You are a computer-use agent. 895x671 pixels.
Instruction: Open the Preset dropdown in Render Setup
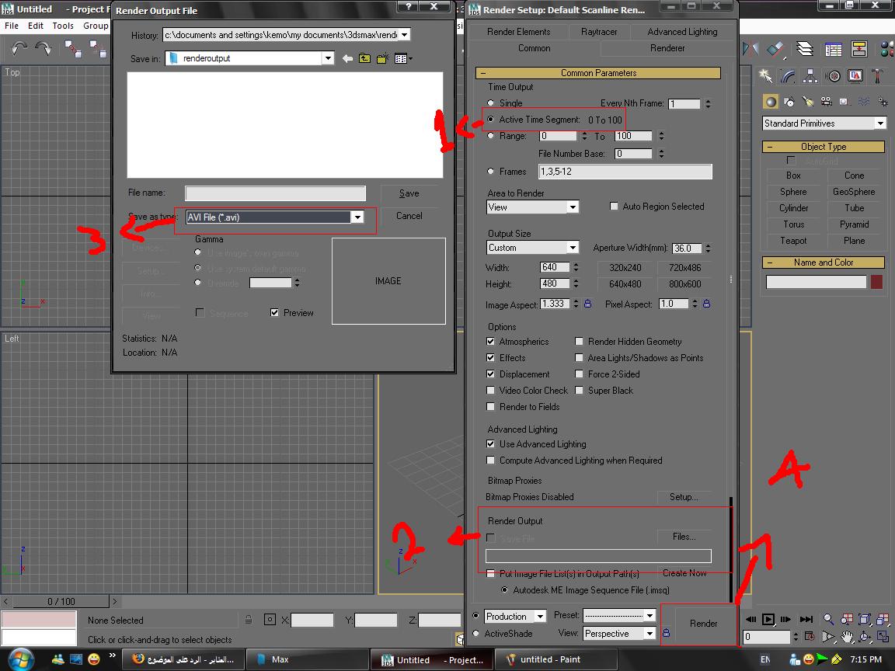coord(649,615)
